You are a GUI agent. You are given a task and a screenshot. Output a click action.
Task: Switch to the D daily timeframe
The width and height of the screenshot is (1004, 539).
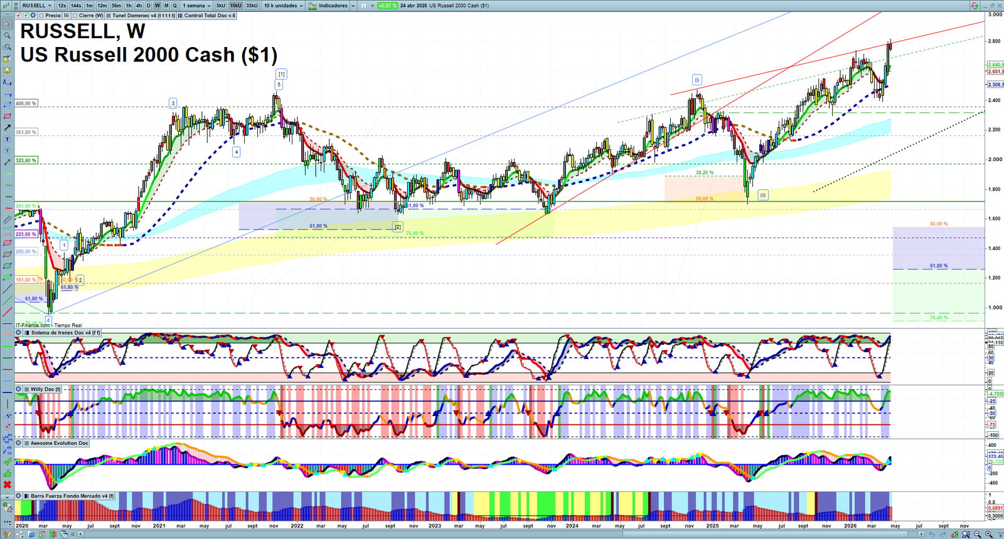(x=149, y=6)
